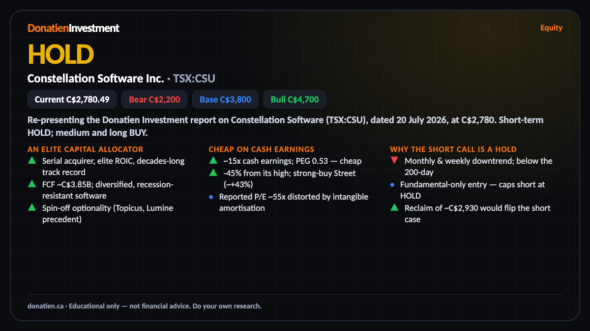Select the Base C$3,800 price pill
590x331 pixels.
tap(225, 100)
